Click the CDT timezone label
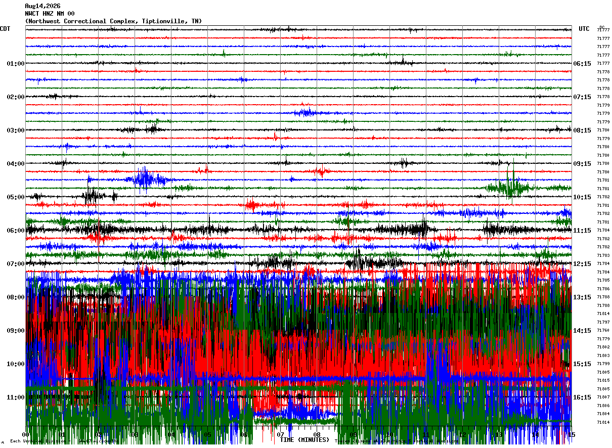Image resolution: width=612 pixels, height=448 pixels. [x=5, y=29]
